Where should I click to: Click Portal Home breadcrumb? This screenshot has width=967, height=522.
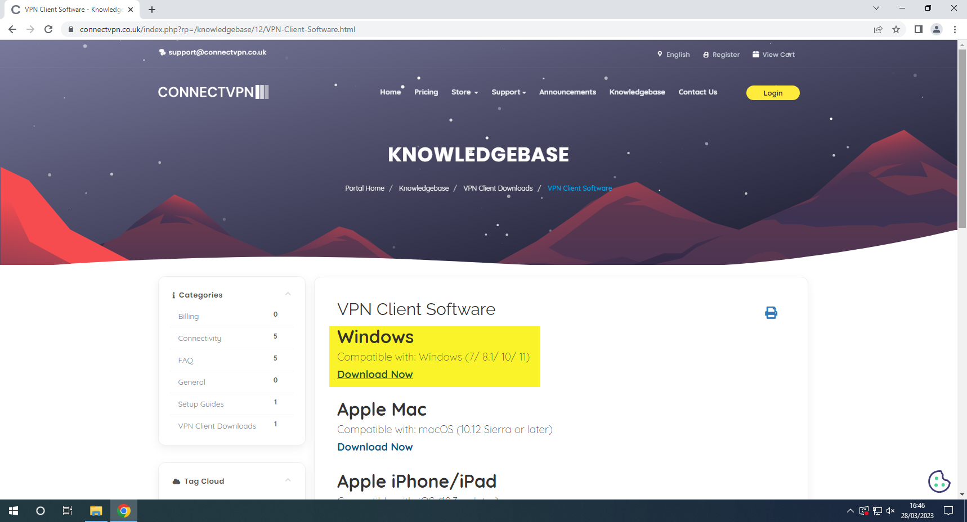click(365, 188)
